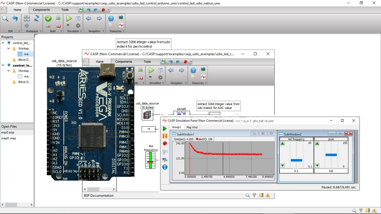Select the highlighted ws... workspace file in Projects tree
Screen dimensions: 381x214
click(x=25, y=54)
